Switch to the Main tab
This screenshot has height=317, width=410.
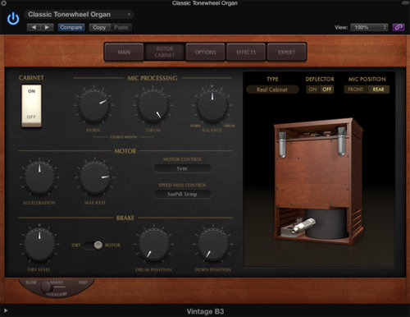124,52
